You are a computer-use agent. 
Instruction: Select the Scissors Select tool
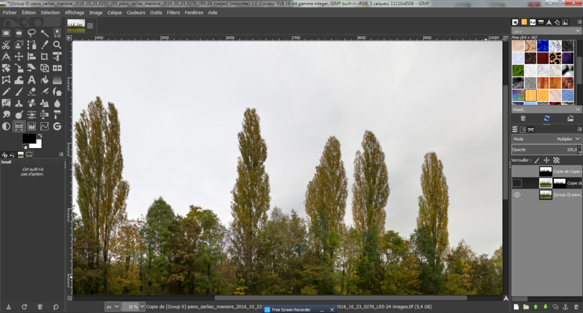coord(6,45)
